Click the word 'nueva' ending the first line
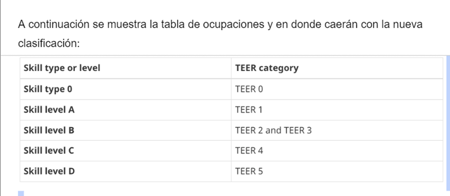Screen dimensions: 450x196 408,25
